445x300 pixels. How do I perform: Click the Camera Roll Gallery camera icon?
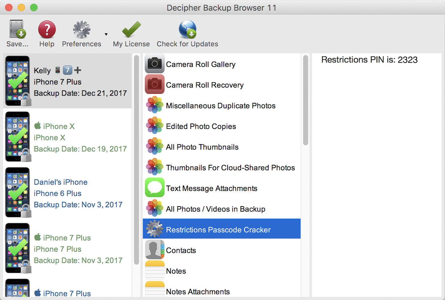click(x=155, y=64)
